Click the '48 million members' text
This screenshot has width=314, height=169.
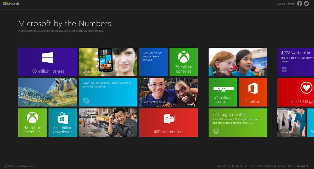pyautogui.click(x=32, y=130)
